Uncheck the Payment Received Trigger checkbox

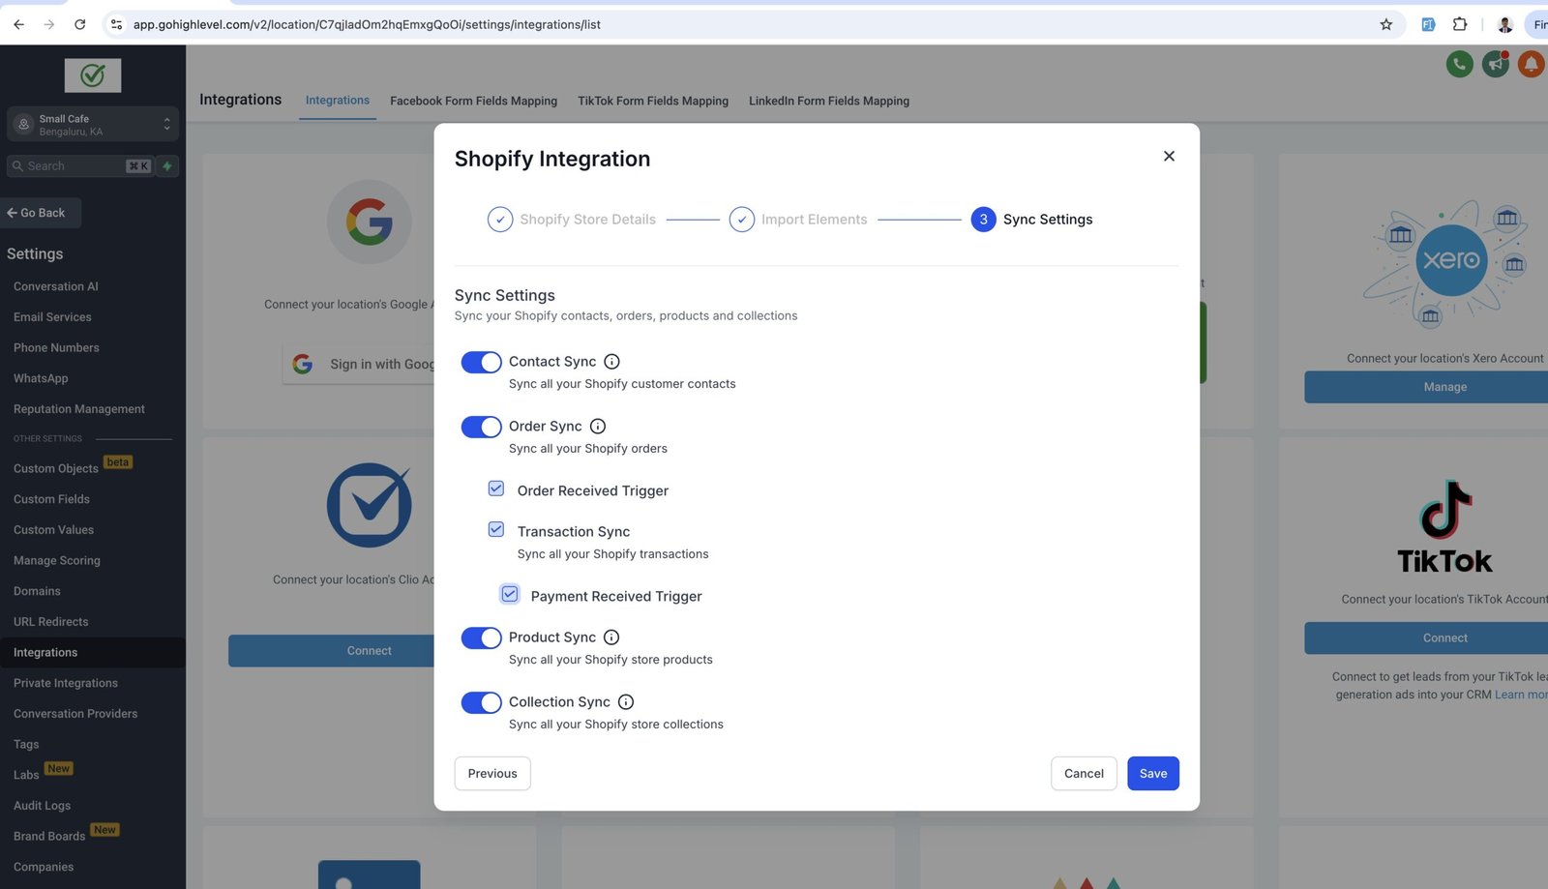coord(510,594)
